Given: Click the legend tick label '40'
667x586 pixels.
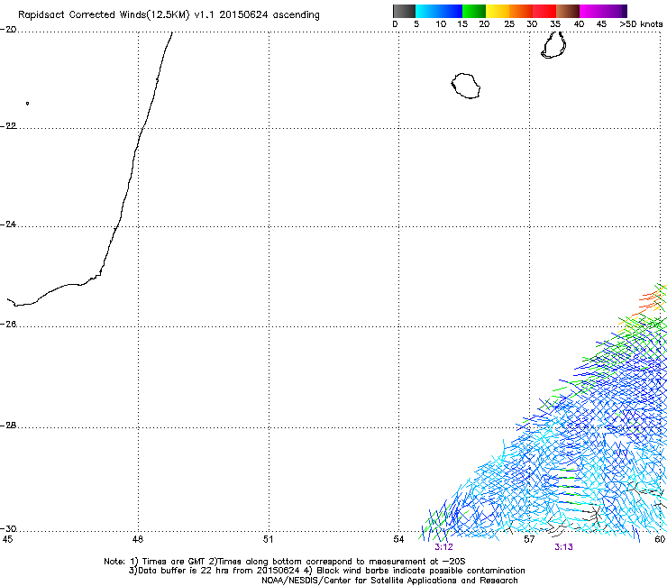Looking at the screenshot, I should pyautogui.click(x=579, y=24).
